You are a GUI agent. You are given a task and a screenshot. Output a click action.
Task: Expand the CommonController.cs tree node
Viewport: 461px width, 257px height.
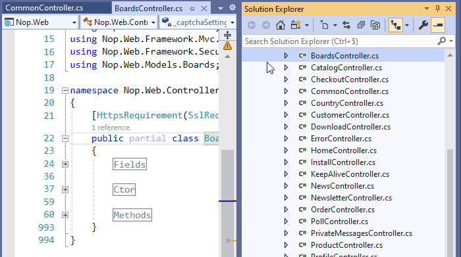tap(286, 91)
